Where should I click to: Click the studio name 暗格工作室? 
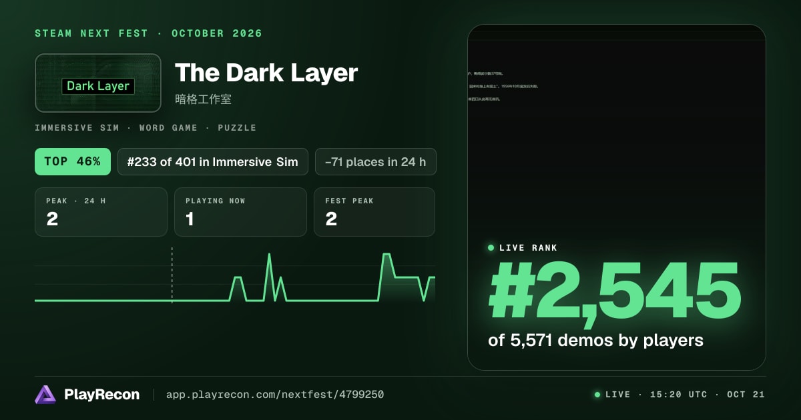pyautogui.click(x=203, y=99)
